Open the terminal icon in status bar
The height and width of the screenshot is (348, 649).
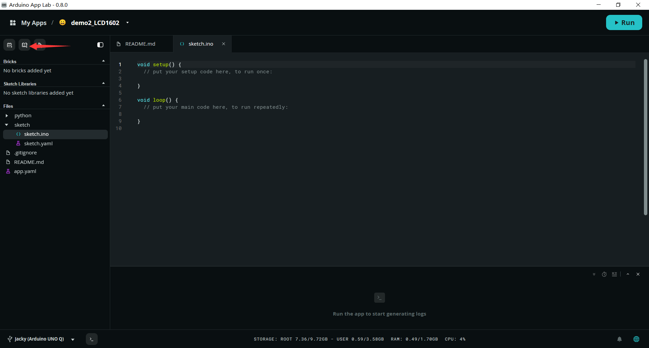(x=92, y=339)
